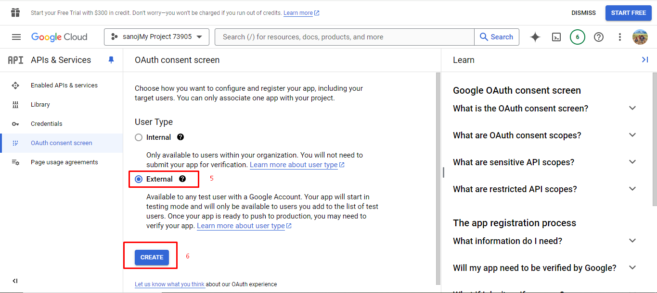Select the External user type radio
The height and width of the screenshot is (293, 657).
click(139, 179)
